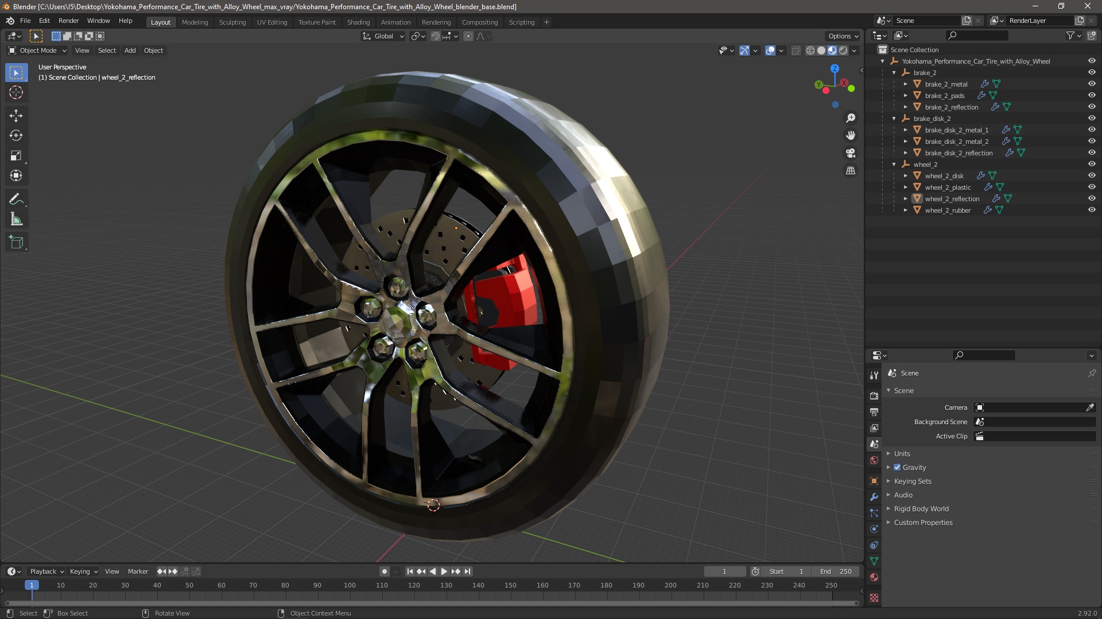The width and height of the screenshot is (1102, 619).
Task: Toggle the camera view icon
Action: point(851,153)
